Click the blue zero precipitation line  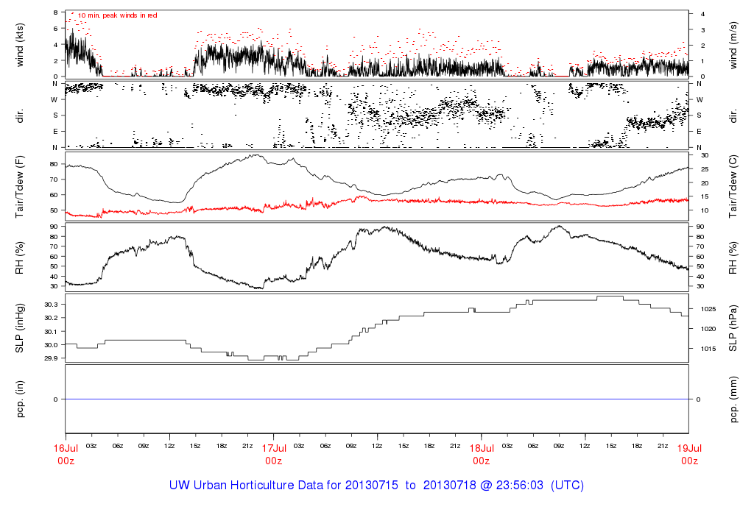click(377, 399)
